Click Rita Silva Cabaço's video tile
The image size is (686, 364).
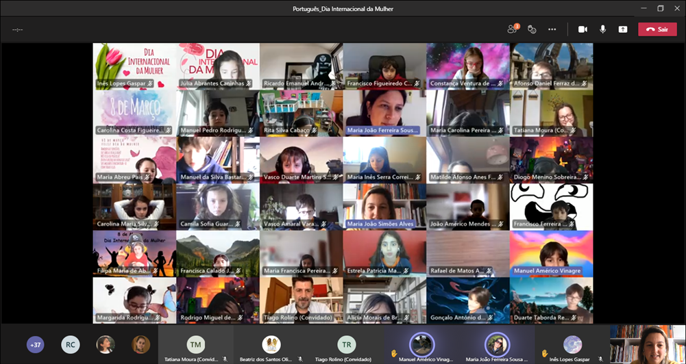pos(301,113)
